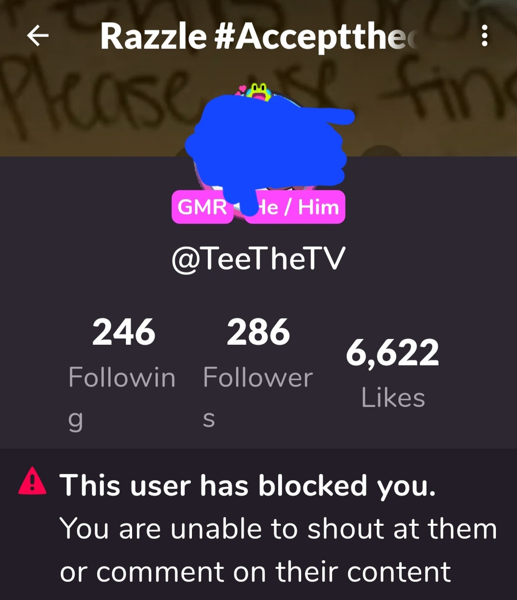The image size is (517, 600).
Task: Tap the "You are unable to shout" text
Action: point(222,529)
